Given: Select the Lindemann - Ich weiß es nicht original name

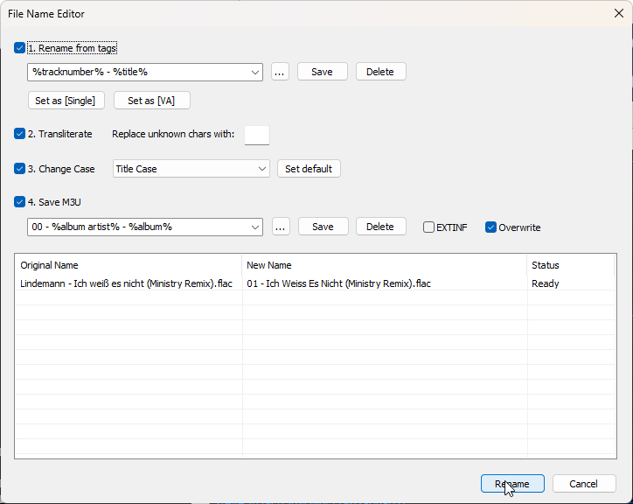Looking at the screenshot, I should pos(127,283).
